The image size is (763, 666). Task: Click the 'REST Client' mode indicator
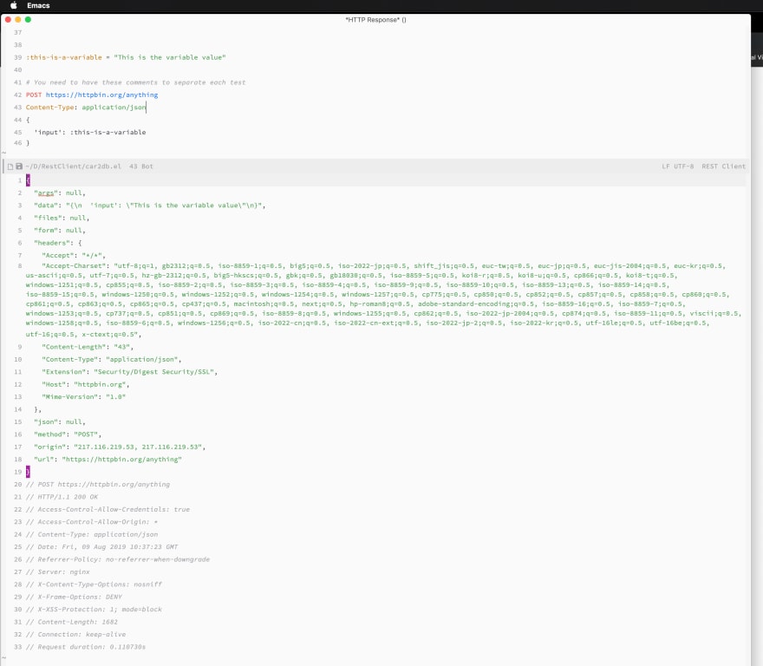tap(723, 166)
